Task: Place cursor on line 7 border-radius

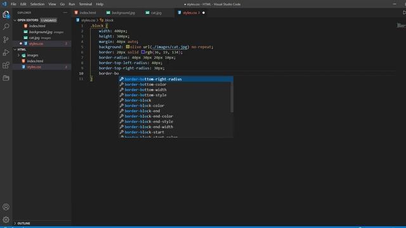Action: coord(137,58)
